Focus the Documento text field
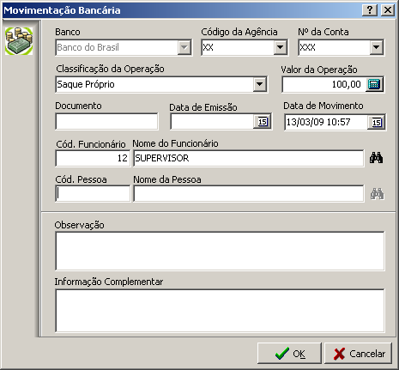Screen dimensions: 399x370 [106, 121]
